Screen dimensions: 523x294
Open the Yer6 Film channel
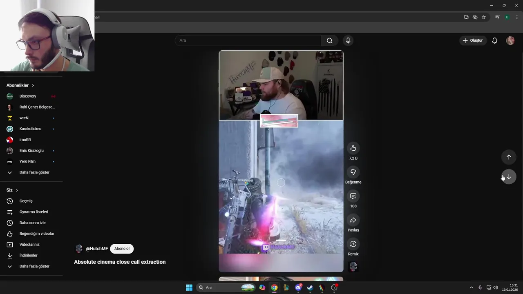pyautogui.click(x=31, y=162)
